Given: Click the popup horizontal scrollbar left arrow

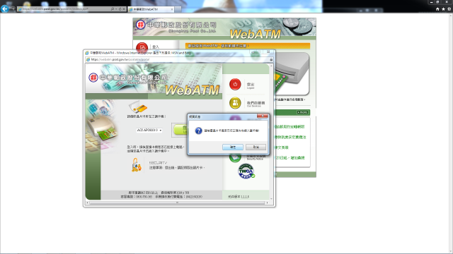Looking at the screenshot, I should [88, 202].
